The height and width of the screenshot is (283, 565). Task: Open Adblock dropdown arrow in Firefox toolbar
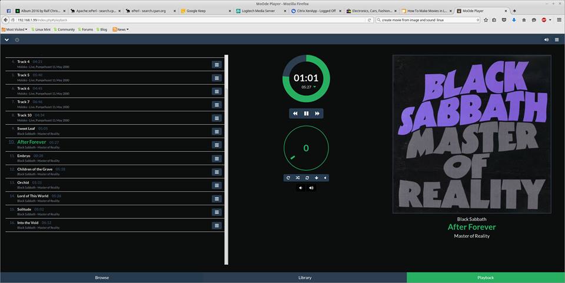coord(550,20)
